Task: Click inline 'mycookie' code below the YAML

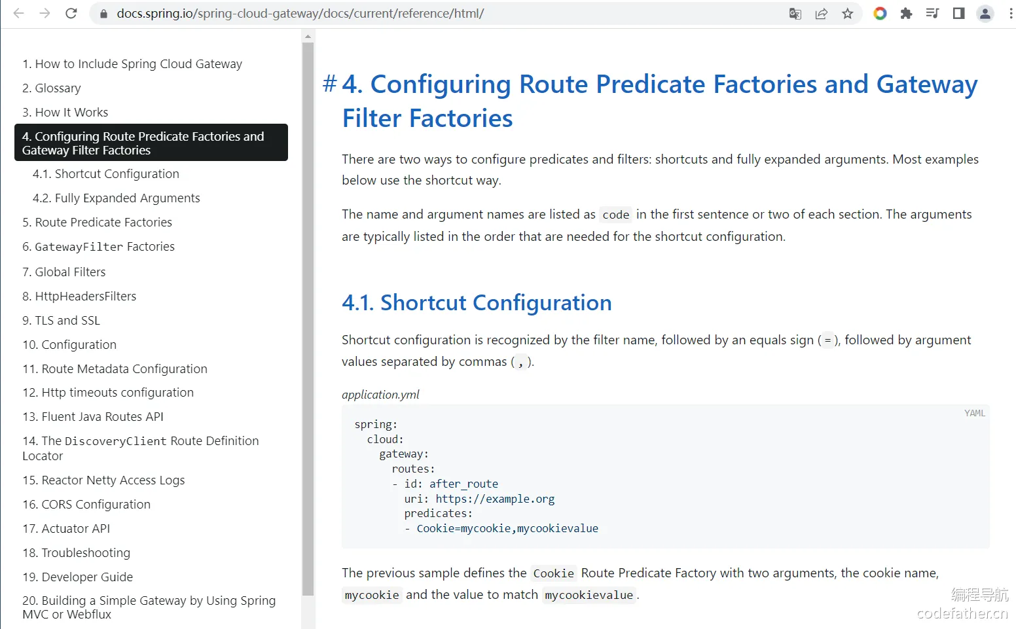Action: point(372,595)
